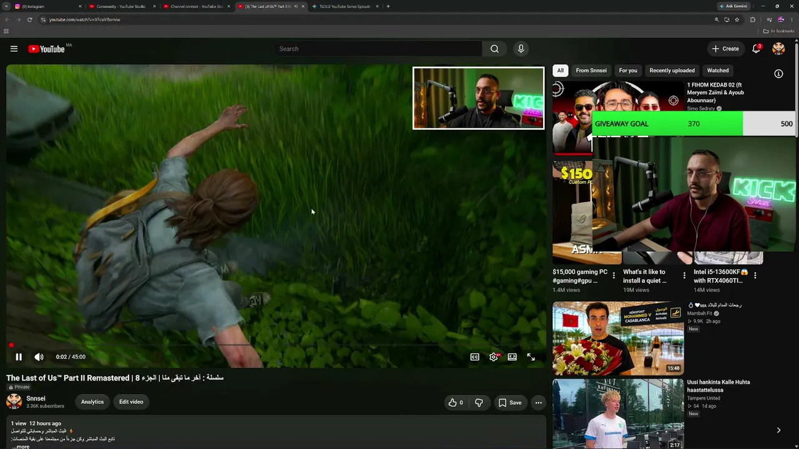Select the Watched filter chip

[x=718, y=70]
